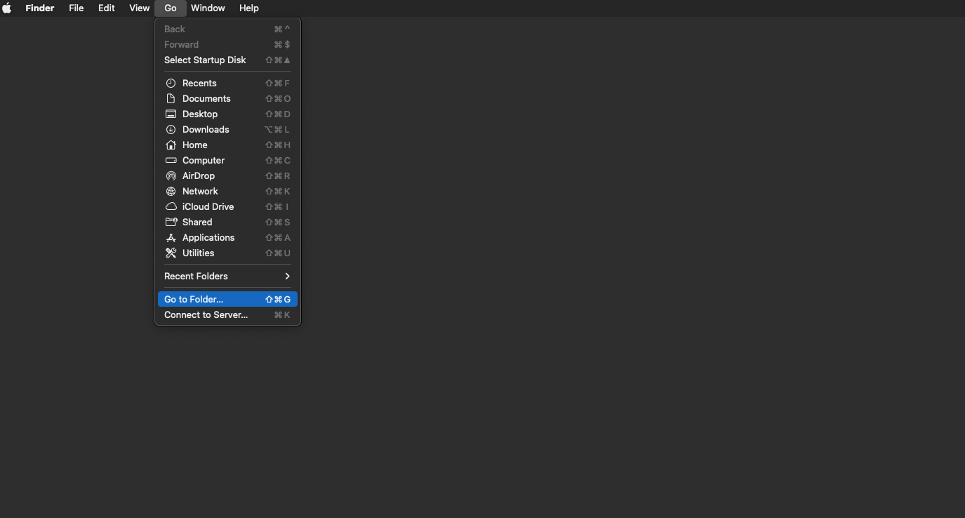
Task: Click the Downloads arrow icon
Action: point(171,130)
